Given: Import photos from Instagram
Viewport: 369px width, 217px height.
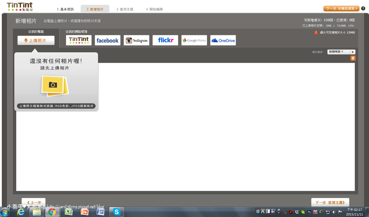Looking at the screenshot, I should click(137, 40).
